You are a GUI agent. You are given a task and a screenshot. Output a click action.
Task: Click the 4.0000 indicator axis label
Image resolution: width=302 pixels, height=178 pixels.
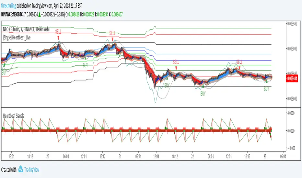point(291,113)
